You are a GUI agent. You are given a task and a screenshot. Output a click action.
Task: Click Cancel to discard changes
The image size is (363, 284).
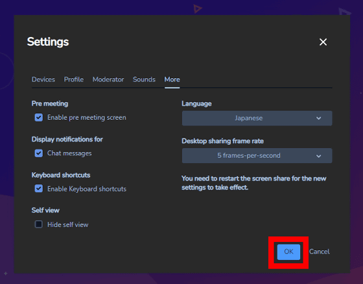click(320, 252)
